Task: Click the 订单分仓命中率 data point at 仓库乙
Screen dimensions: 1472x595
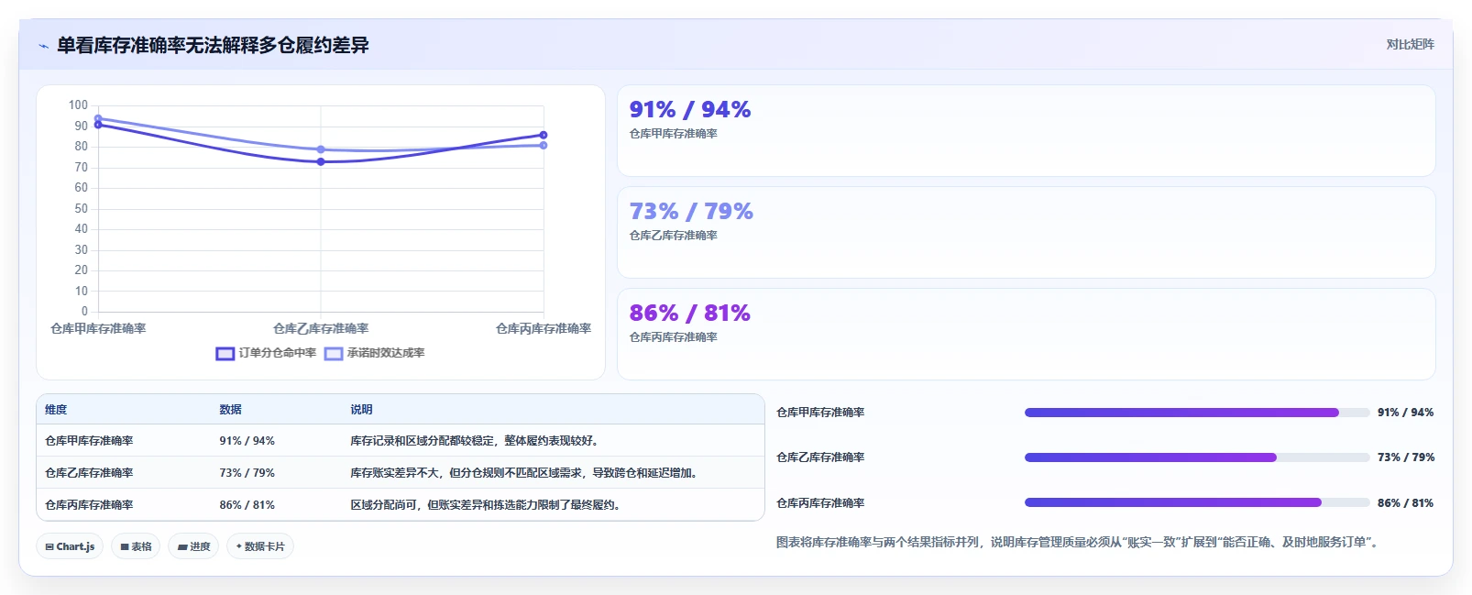Action: point(321,161)
